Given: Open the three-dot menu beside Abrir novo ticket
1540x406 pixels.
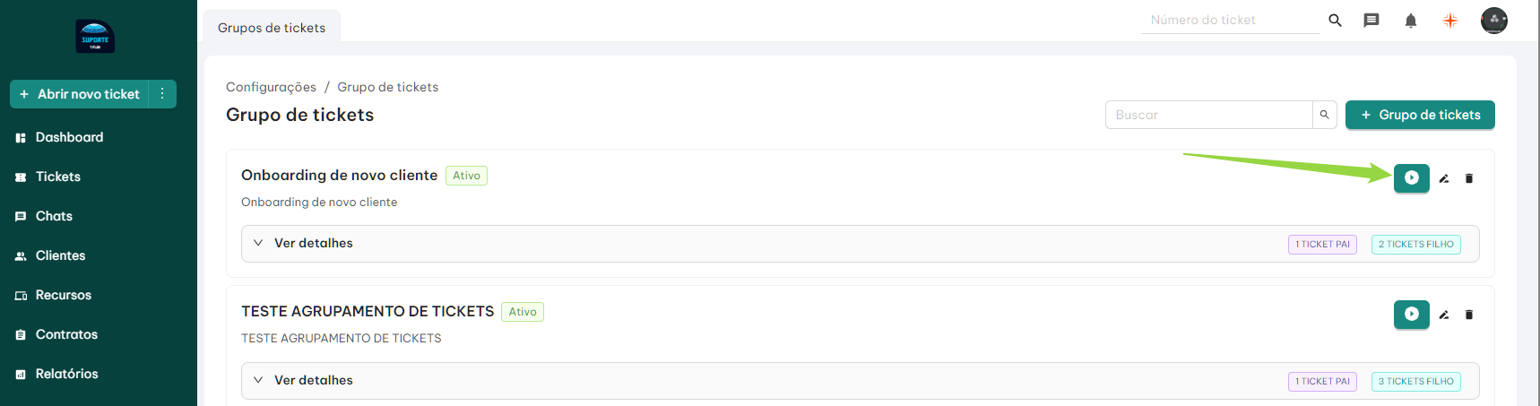Looking at the screenshot, I should coord(162,94).
